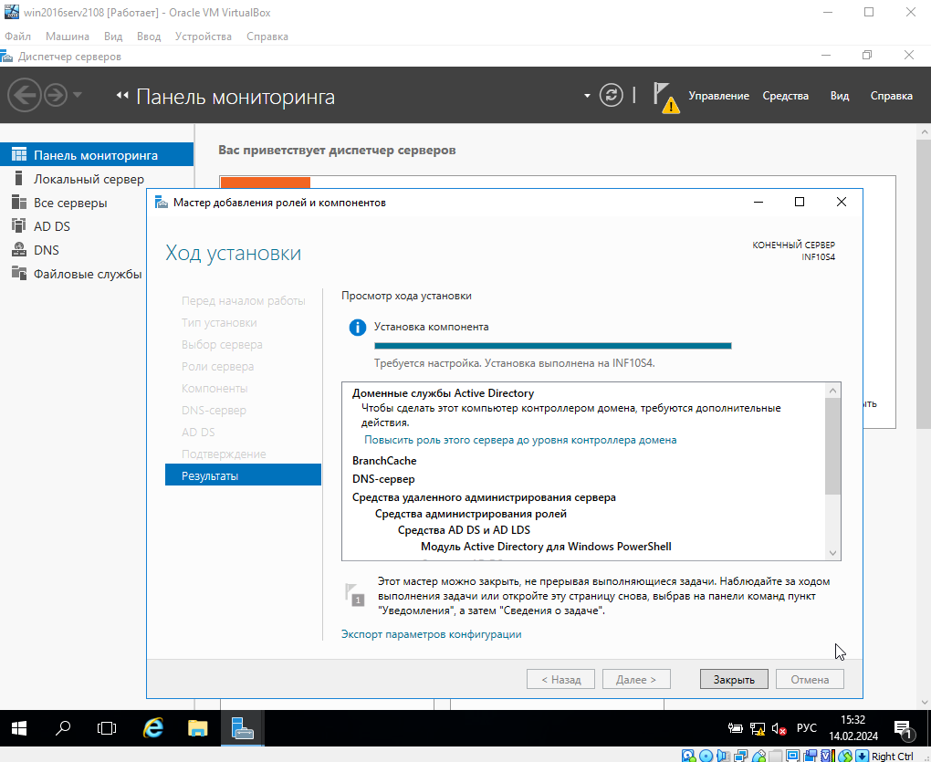Click the Файловые службы sidebar icon
This screenshot has width=931, height=762.
click(x=19, y=273)
